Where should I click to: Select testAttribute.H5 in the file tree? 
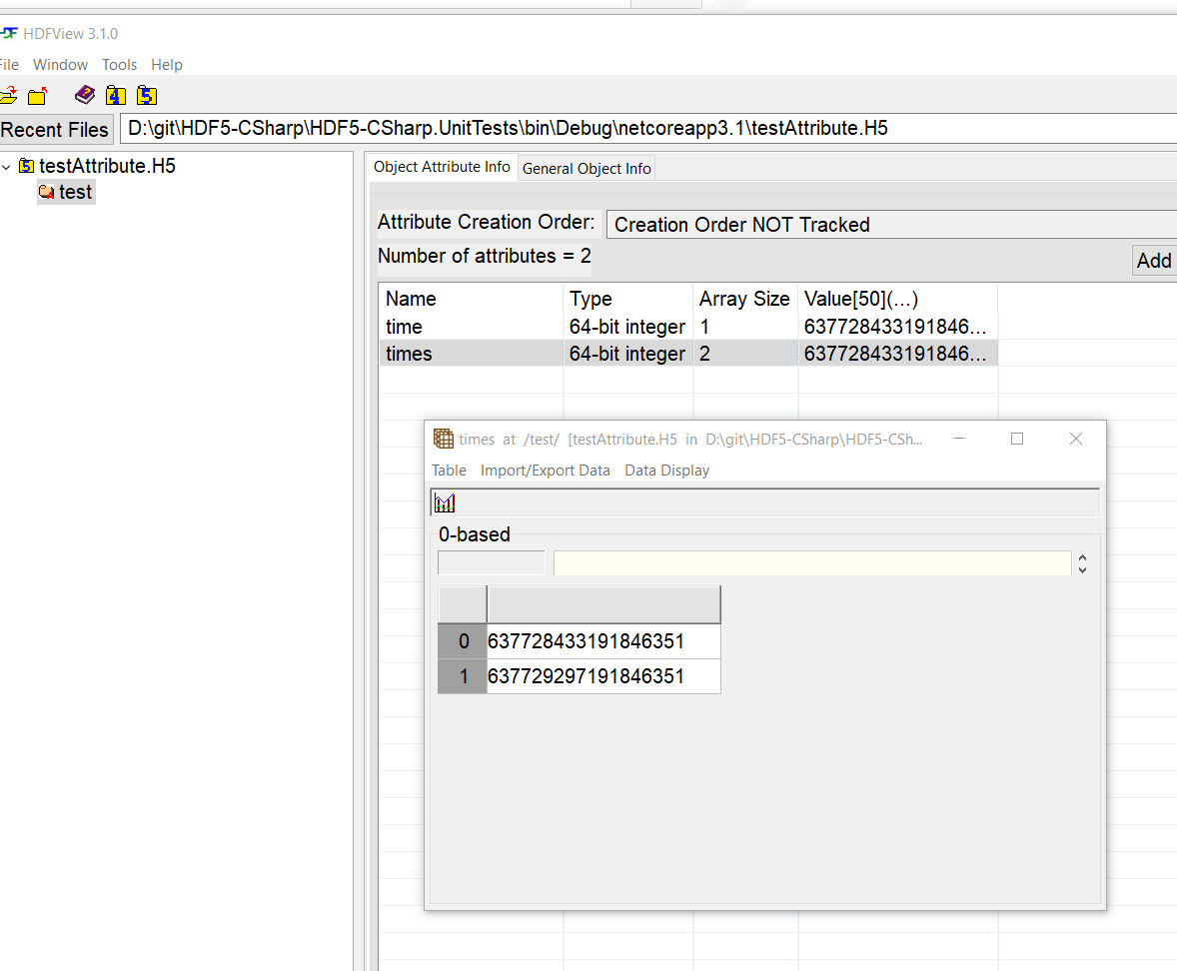pyautogui.click(x=107, y=166)
